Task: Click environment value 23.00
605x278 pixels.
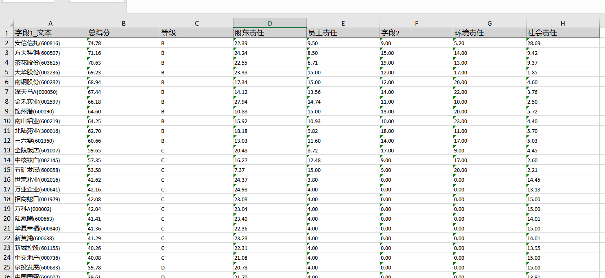Action: click(490, 121)
